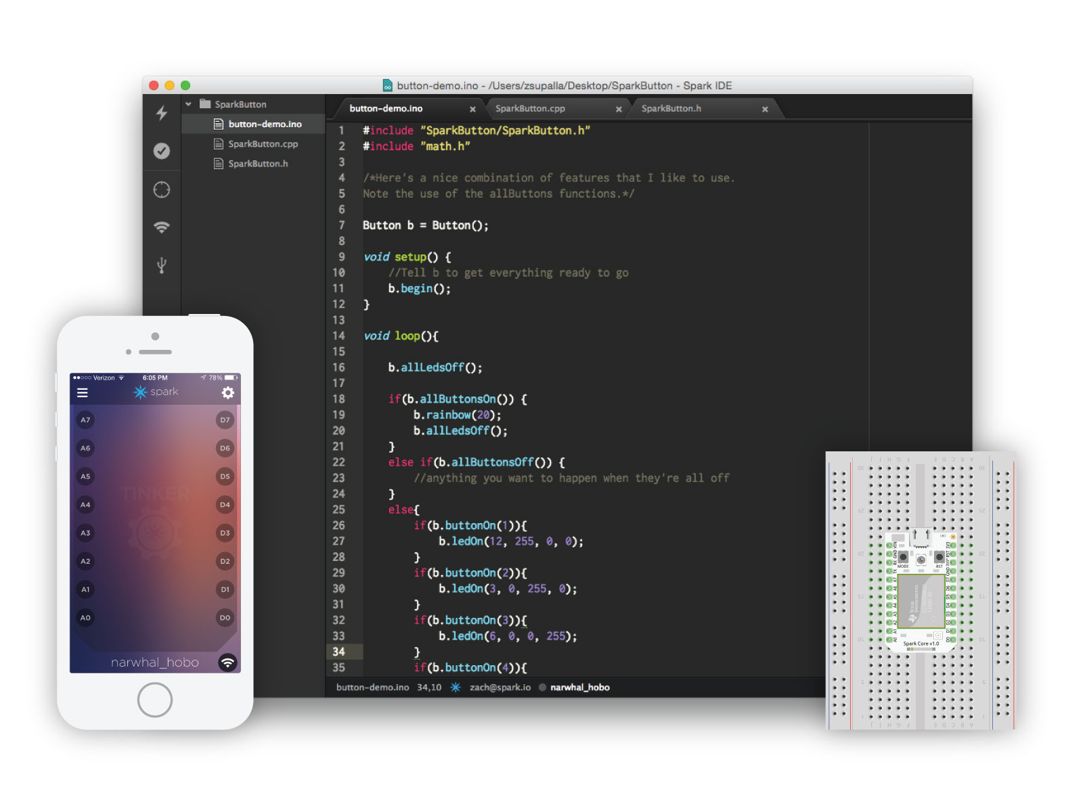1083x812 pixels.
Task: Open the Wi-Fi setup sidebar icon
Action: click(x=162, y=227)
